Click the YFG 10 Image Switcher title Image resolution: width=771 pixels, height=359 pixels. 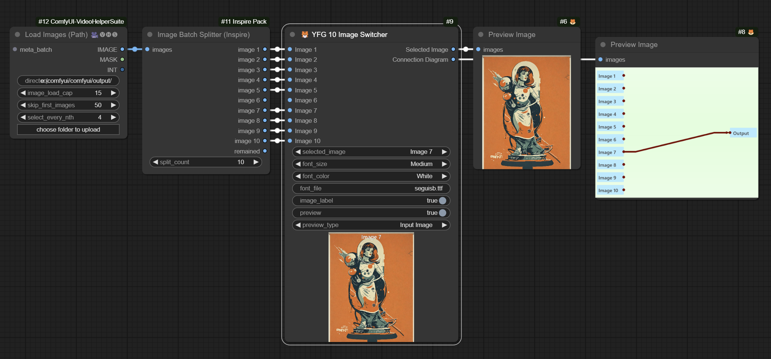click(x=349, y=34)
